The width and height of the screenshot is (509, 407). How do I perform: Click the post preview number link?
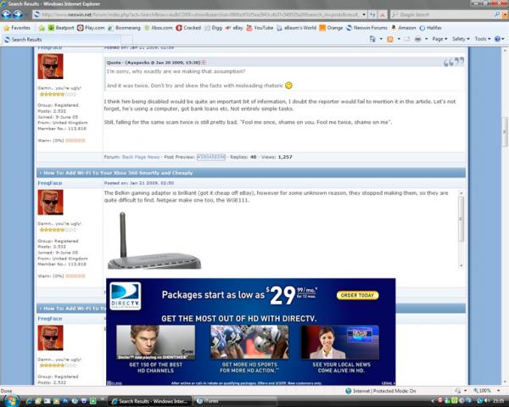click(x=211, y=157)
